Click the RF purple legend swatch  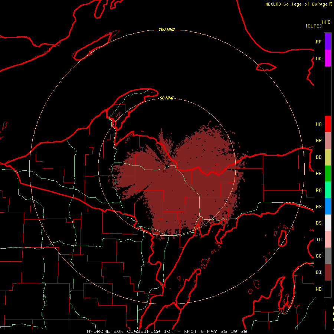pos(328,42)
